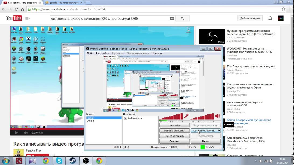
Task: Click the YouTube search magnifier button
Action: click(182, 19)
